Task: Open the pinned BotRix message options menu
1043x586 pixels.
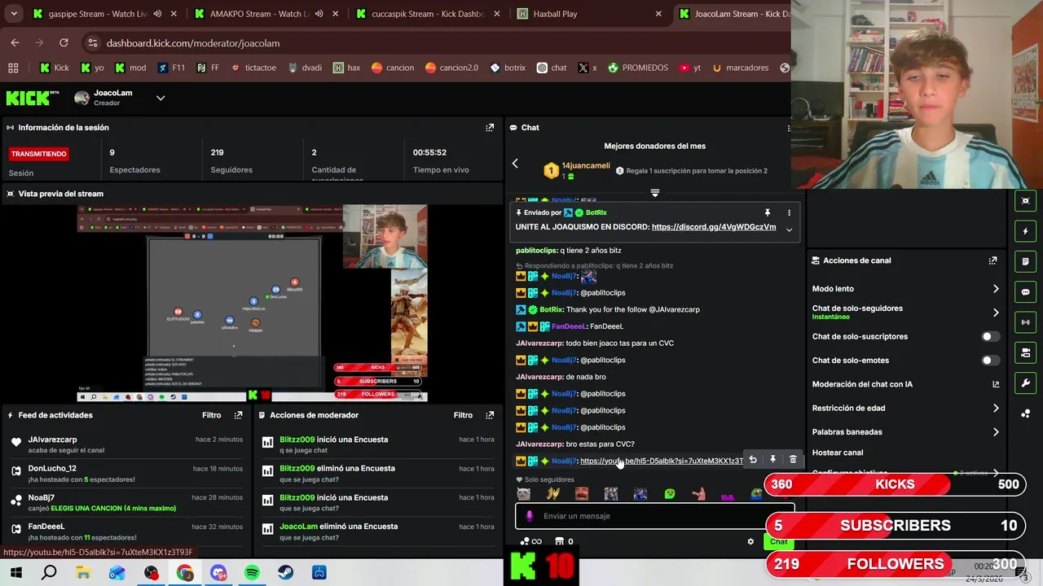Action: pos(789,212)
